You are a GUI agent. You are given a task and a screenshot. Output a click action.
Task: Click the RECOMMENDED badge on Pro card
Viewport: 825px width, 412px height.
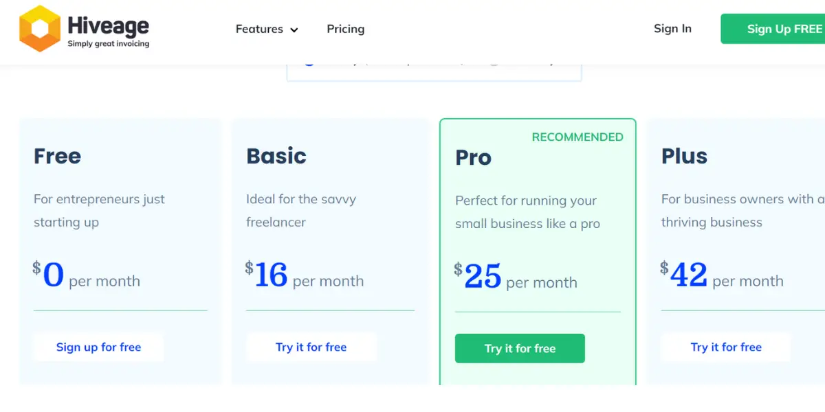point(577,137)
